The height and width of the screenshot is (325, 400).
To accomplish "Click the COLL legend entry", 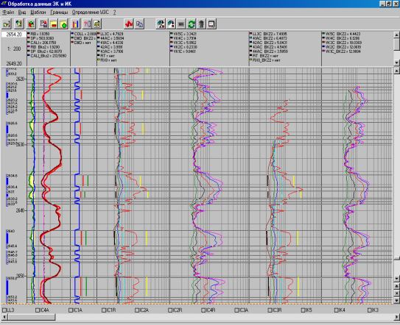I will point(84,34).
